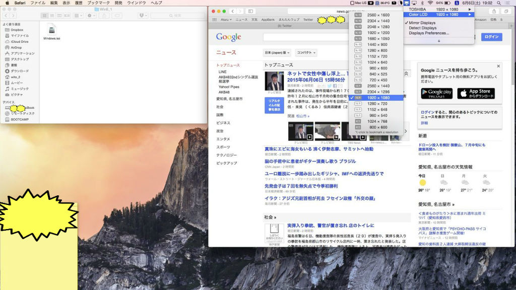The image size is (516, 290).
Task: Open the Displays menu bar icon
Action: 407,3
